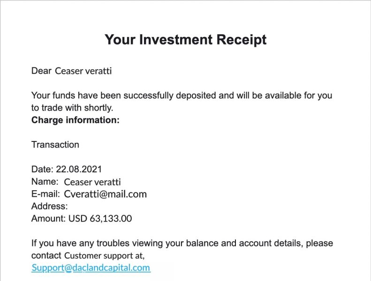The image size is (371, 281).
Task: Open the Support@daclandcapital.com email link
Action: [x=91, y=268]
